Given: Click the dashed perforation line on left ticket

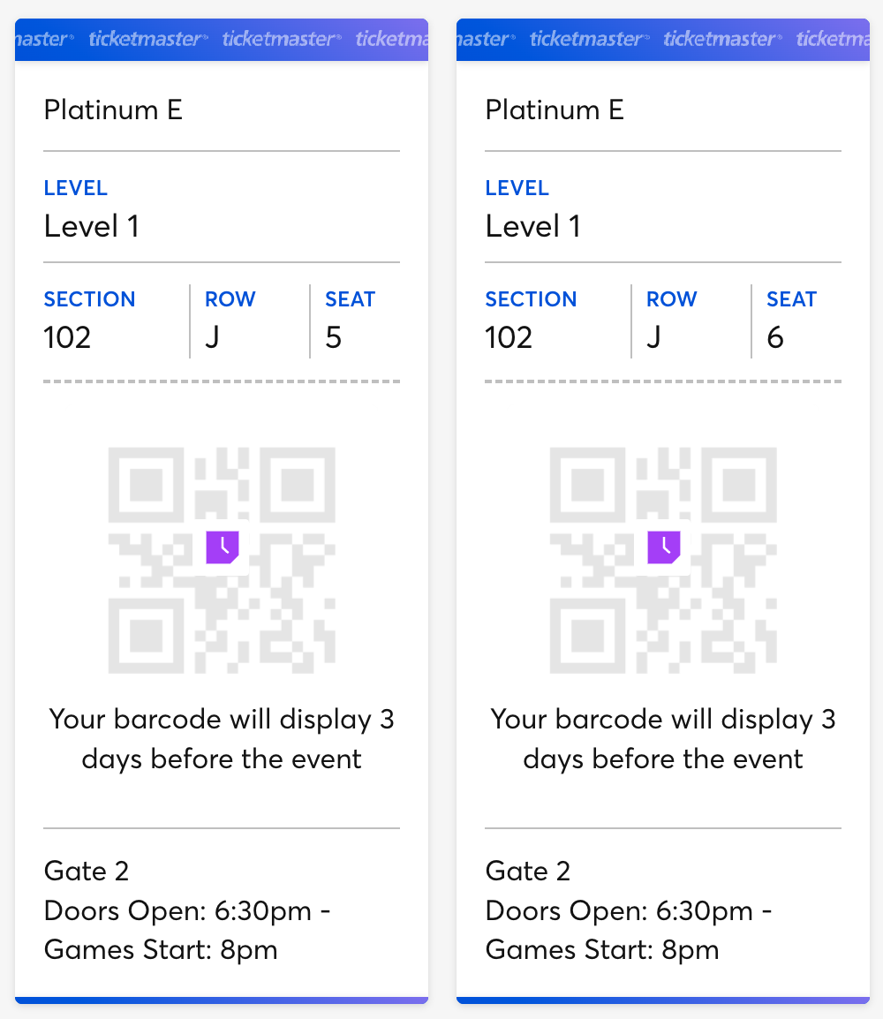Looking at the screenshot, I should (x=222, y=381).
